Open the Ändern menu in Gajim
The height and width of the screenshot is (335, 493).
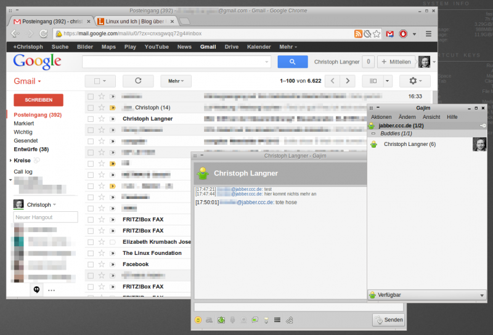click(x=407, y=117)
